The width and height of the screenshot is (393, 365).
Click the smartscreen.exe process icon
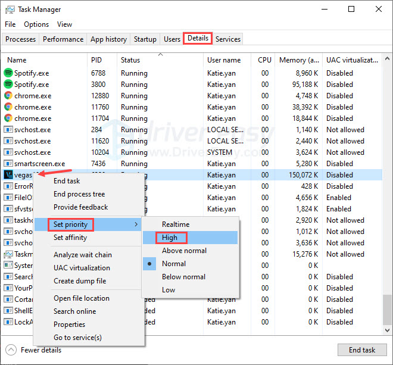point(8,164)
